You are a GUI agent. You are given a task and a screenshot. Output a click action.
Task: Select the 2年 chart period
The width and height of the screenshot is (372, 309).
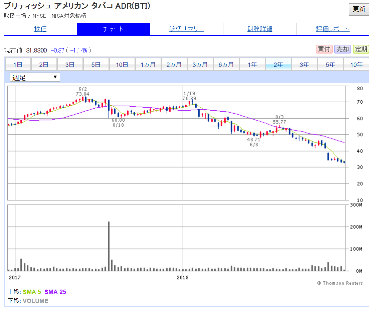click(278, 65)
